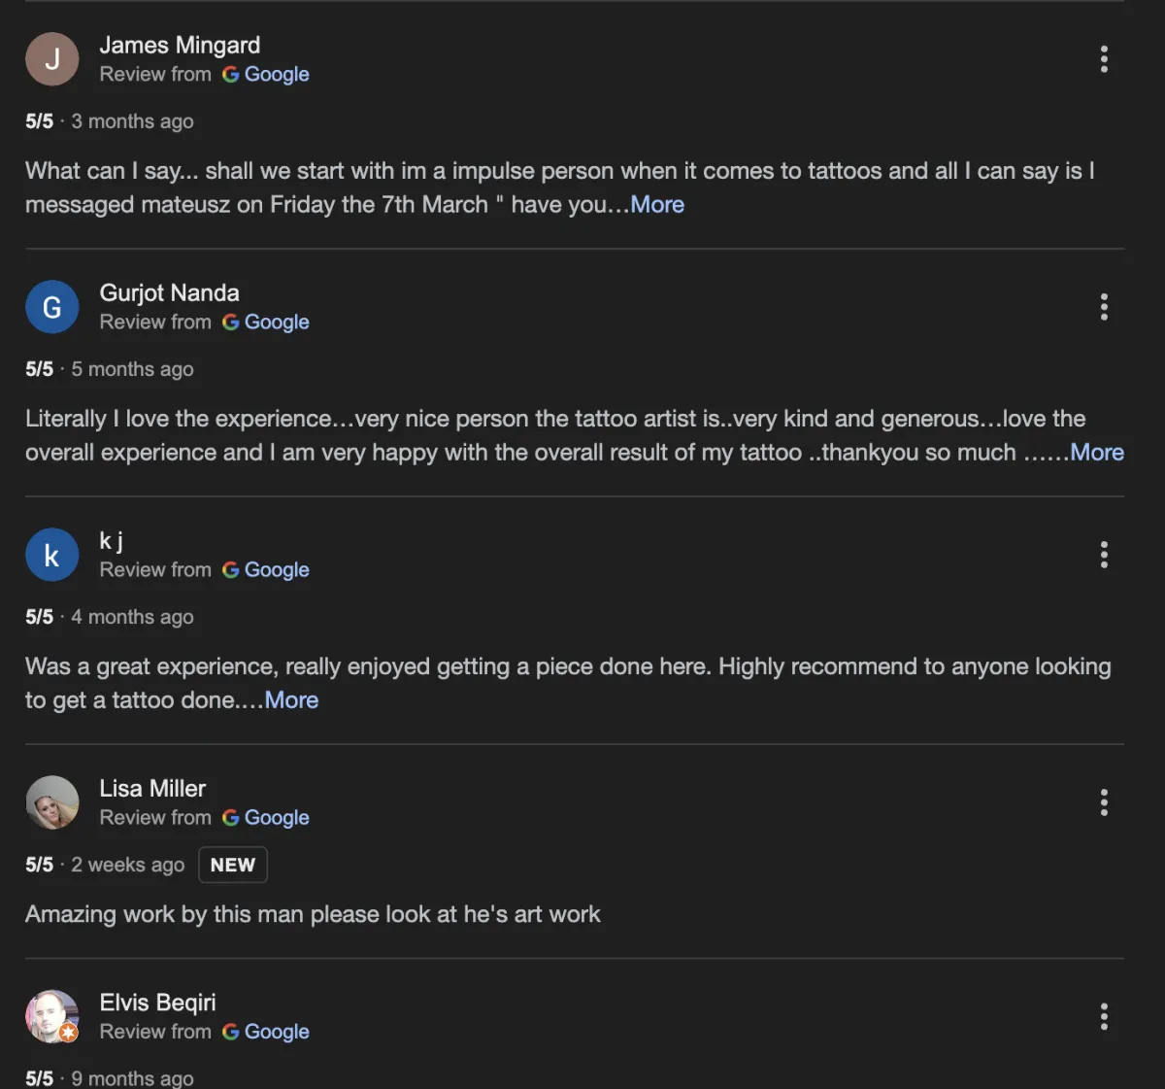
Task: Open three-dot menu on Lisa Miller's review
Action: 1104,802
